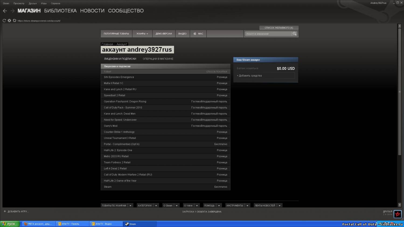
Task: Open the Игры menu
Action: tap(44, 3)
